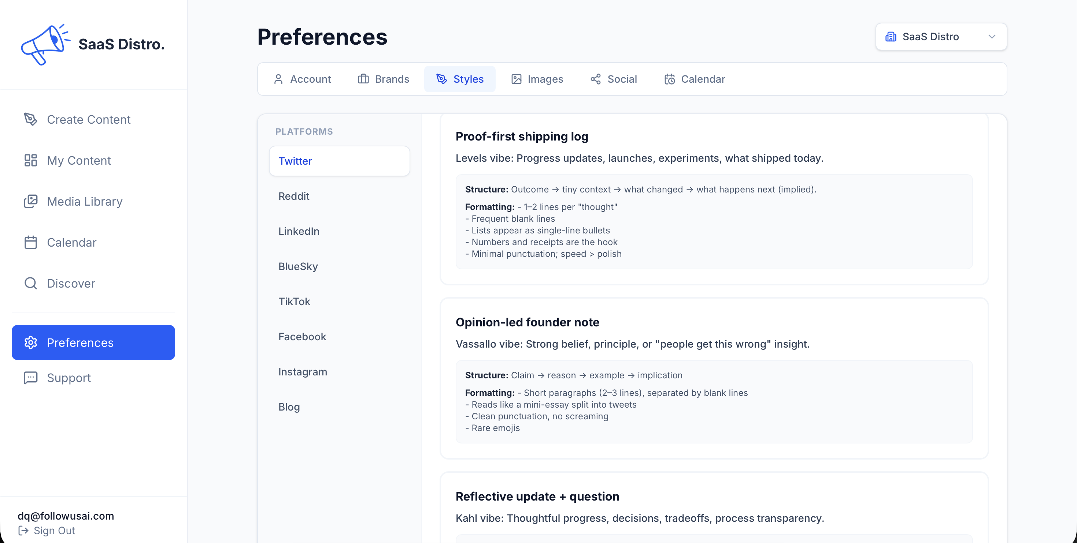This screenshot has height=543, width=1077.
Task: Click the Sign Out link
Action: [x=54, y=531]
